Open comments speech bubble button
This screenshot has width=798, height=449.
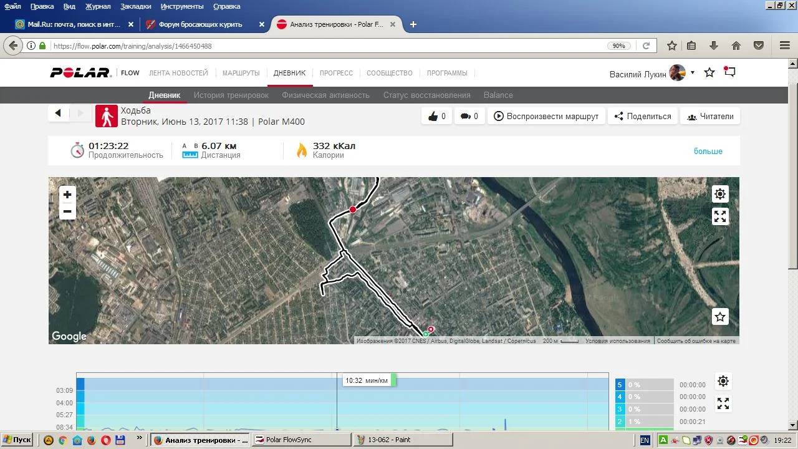point(469,116)
